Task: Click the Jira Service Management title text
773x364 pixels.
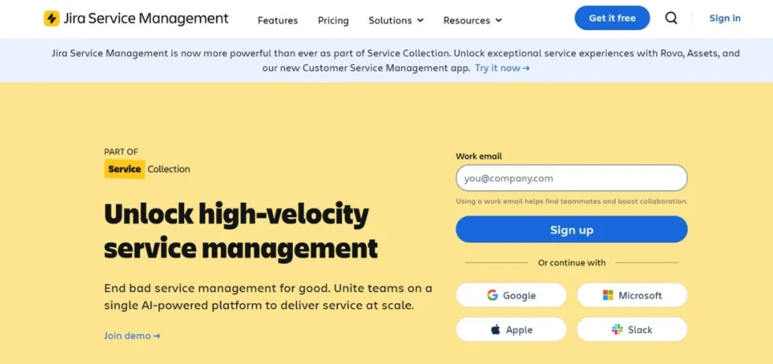Action: [x=146, y=19]
